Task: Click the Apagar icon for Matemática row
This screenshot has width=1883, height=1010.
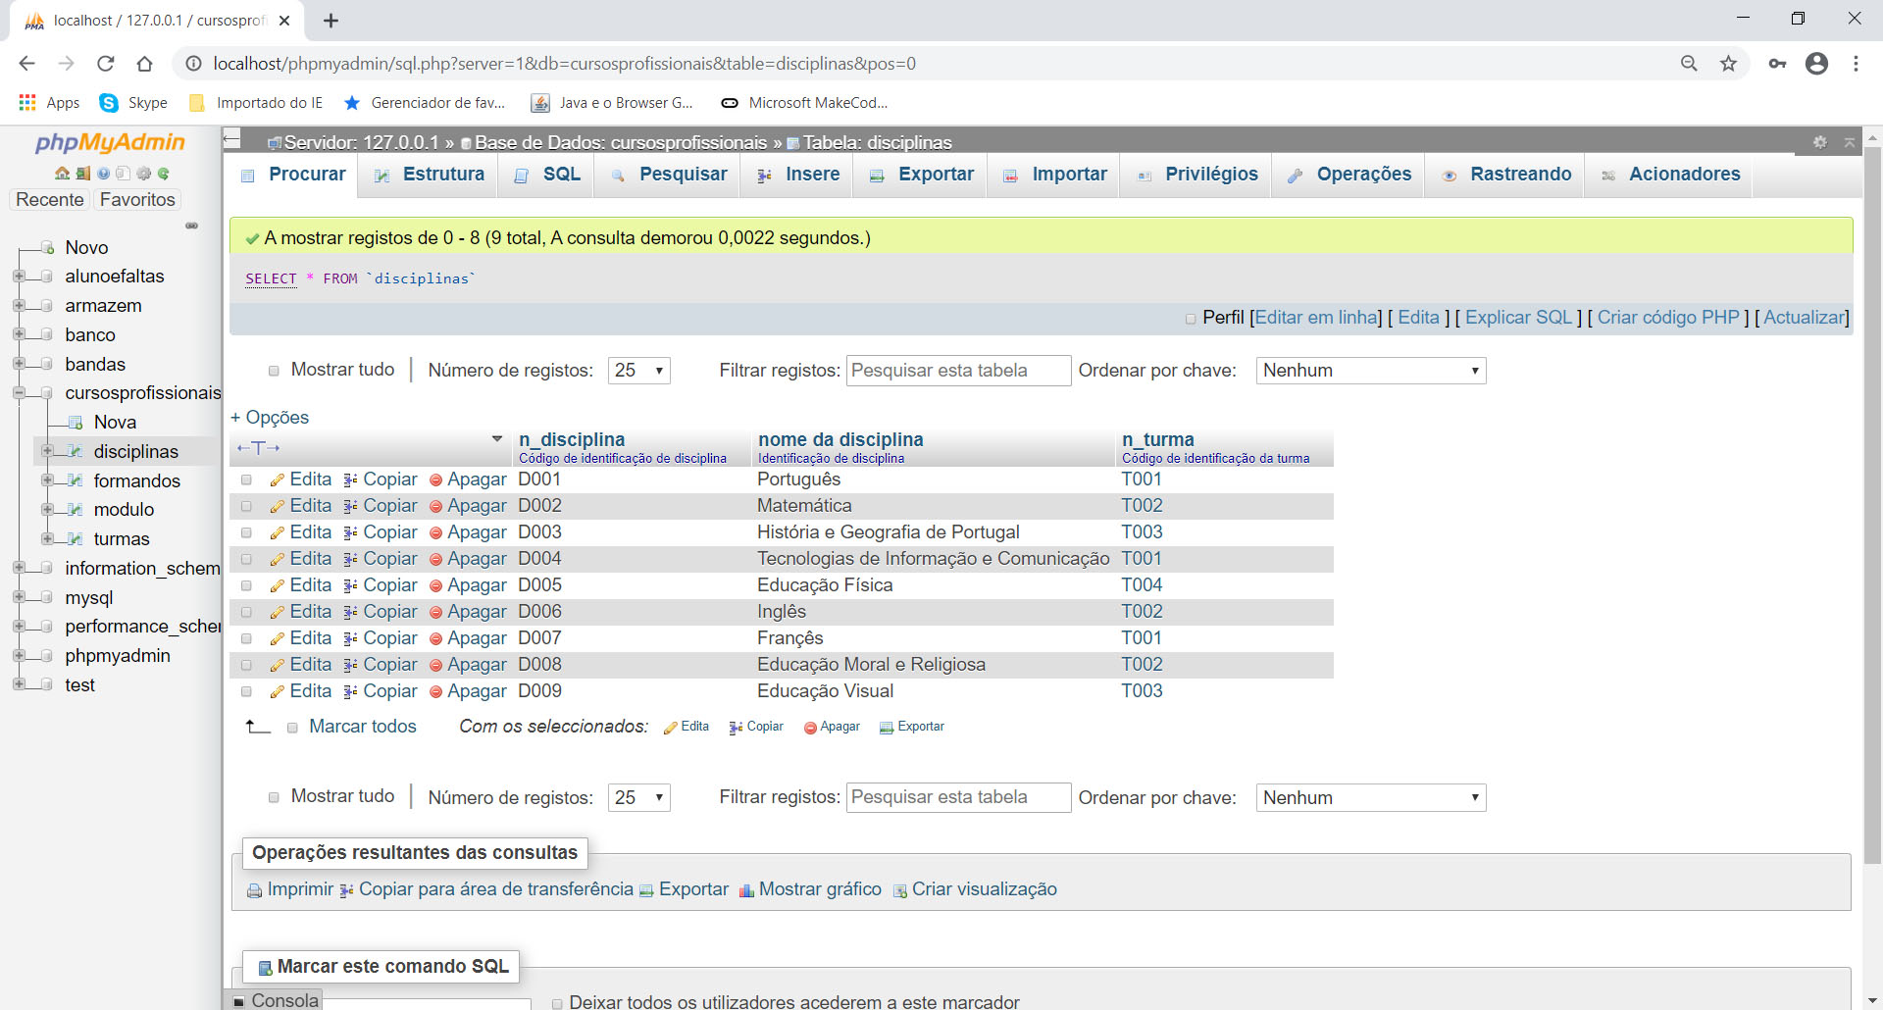Action: [435, 506]
